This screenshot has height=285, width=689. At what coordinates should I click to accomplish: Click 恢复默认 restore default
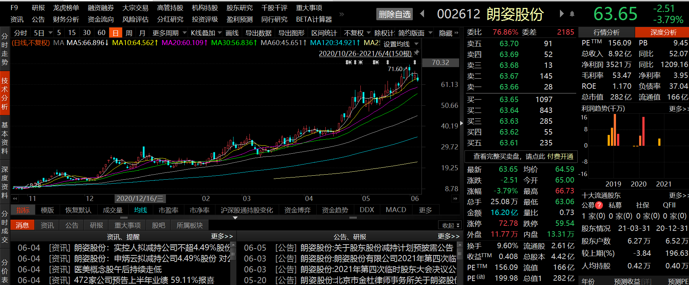pos(78,210)
